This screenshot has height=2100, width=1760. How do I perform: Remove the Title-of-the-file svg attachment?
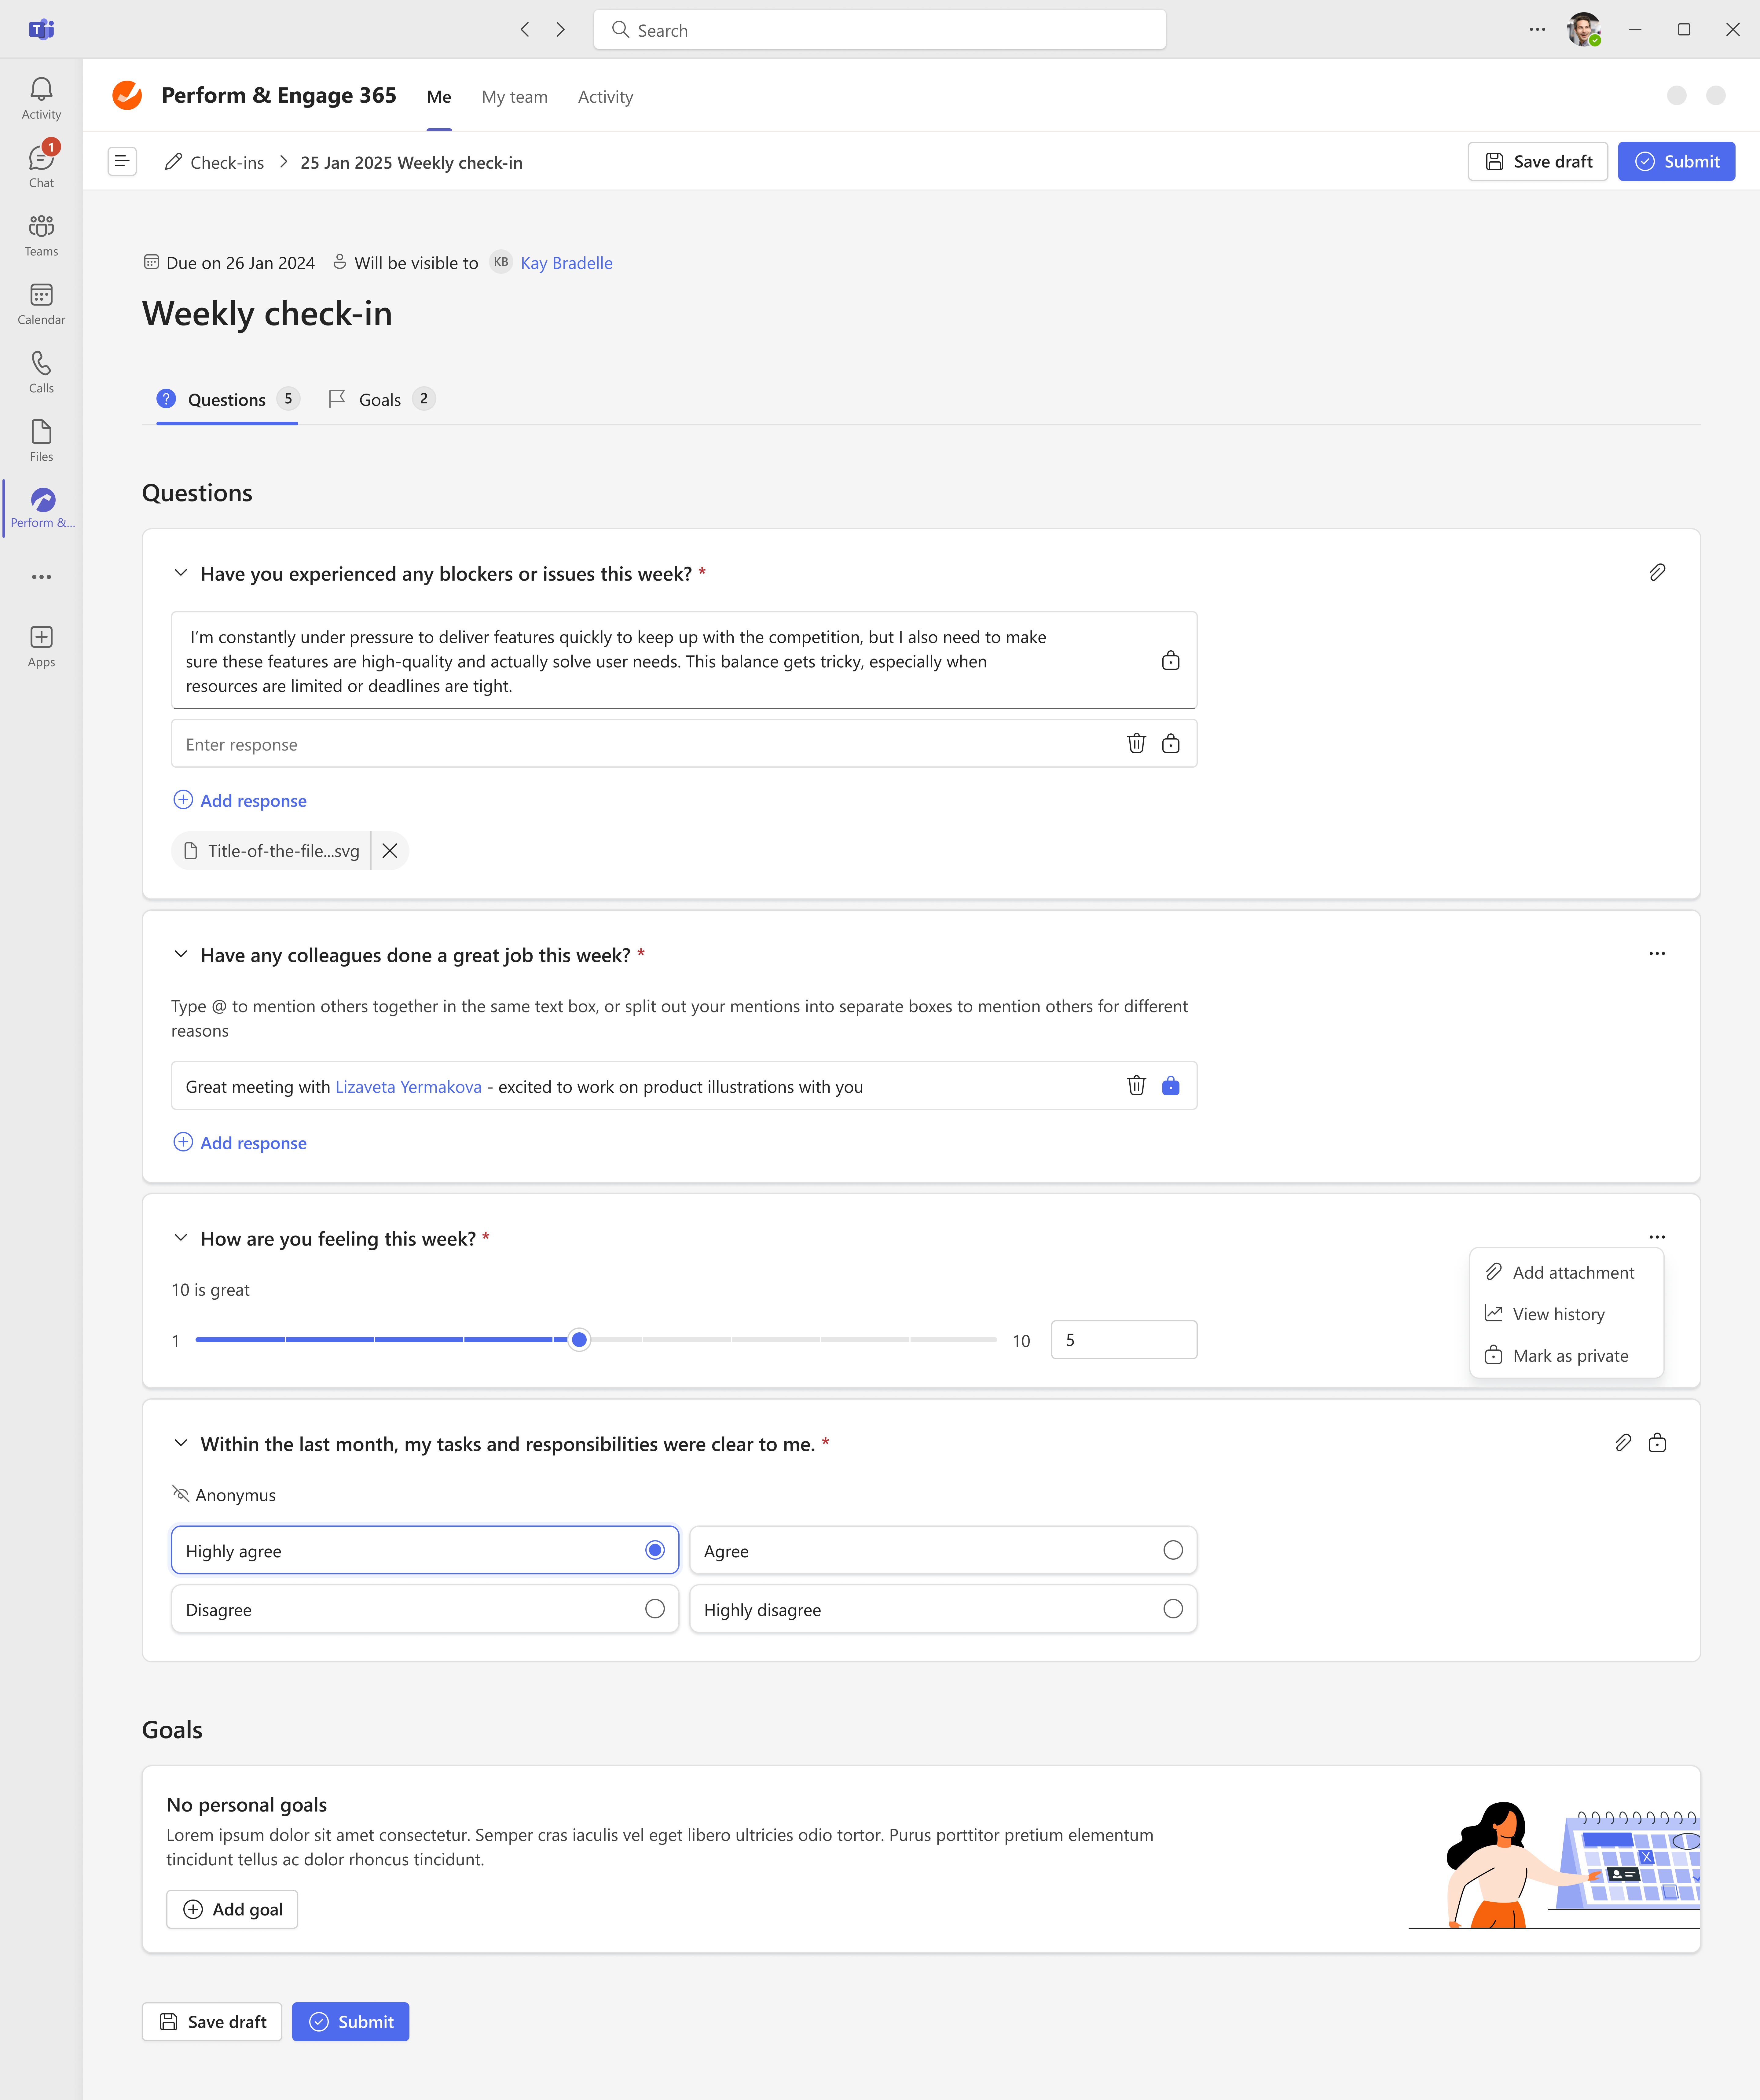coord(390,851)
